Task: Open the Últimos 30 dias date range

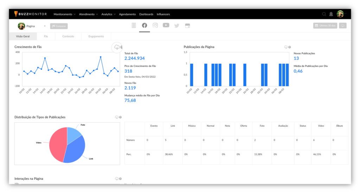Action: point(325,26)
